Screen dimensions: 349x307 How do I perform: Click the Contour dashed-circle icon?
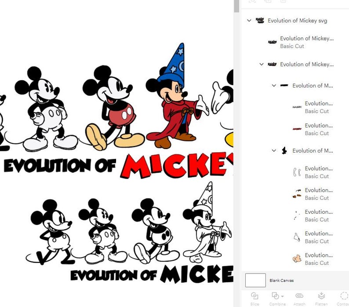click(x=344, y=296)
